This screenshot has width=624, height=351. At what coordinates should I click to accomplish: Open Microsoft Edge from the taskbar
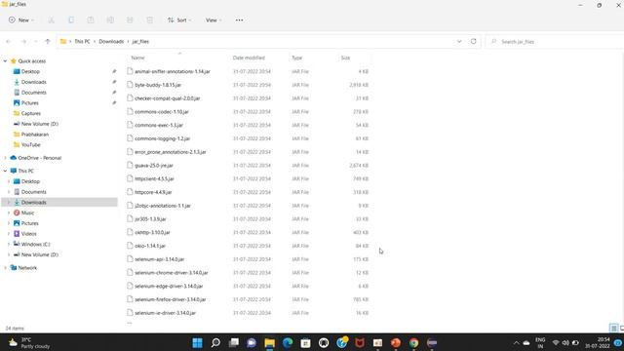288,342
